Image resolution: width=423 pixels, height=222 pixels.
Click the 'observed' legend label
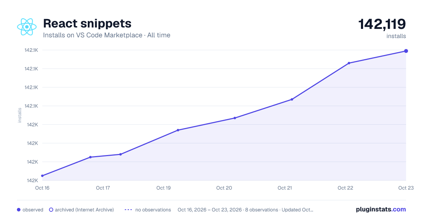tap(33, 210)
